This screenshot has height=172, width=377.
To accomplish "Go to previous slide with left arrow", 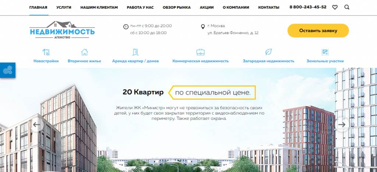I will (36, 125).
